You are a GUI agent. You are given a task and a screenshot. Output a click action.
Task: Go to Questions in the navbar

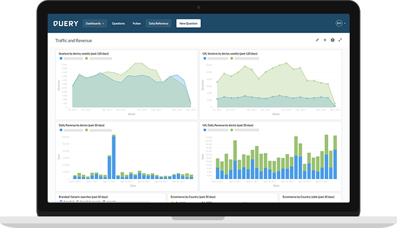[118, 24]
